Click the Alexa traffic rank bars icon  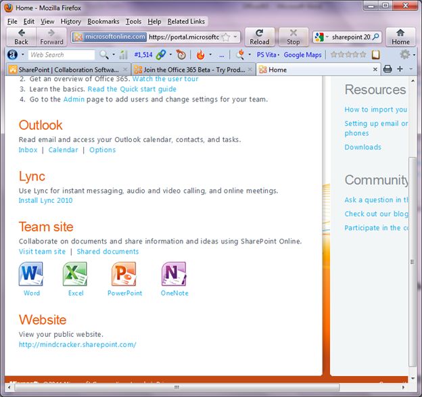(x=124, y=55)
